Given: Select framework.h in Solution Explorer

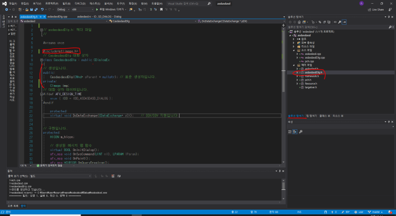Looking at the screenshot, I should click(x=312, y=76).
